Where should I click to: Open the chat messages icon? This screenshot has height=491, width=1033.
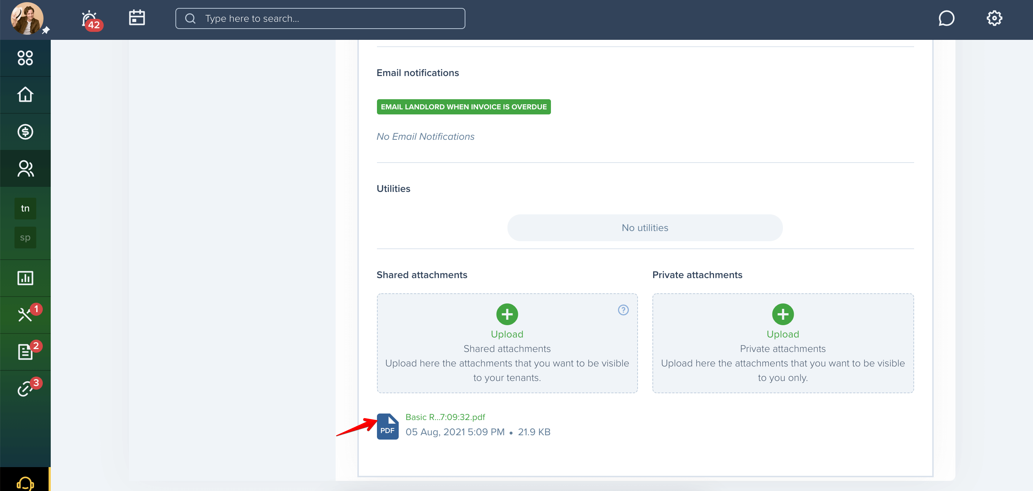(946, 18)
